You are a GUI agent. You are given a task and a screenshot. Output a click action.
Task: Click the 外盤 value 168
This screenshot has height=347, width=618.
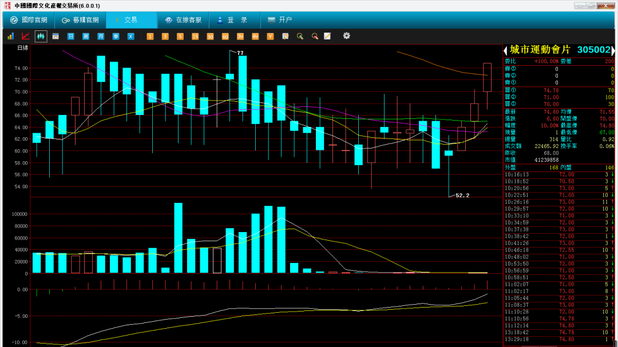click(x=554, y=168)
